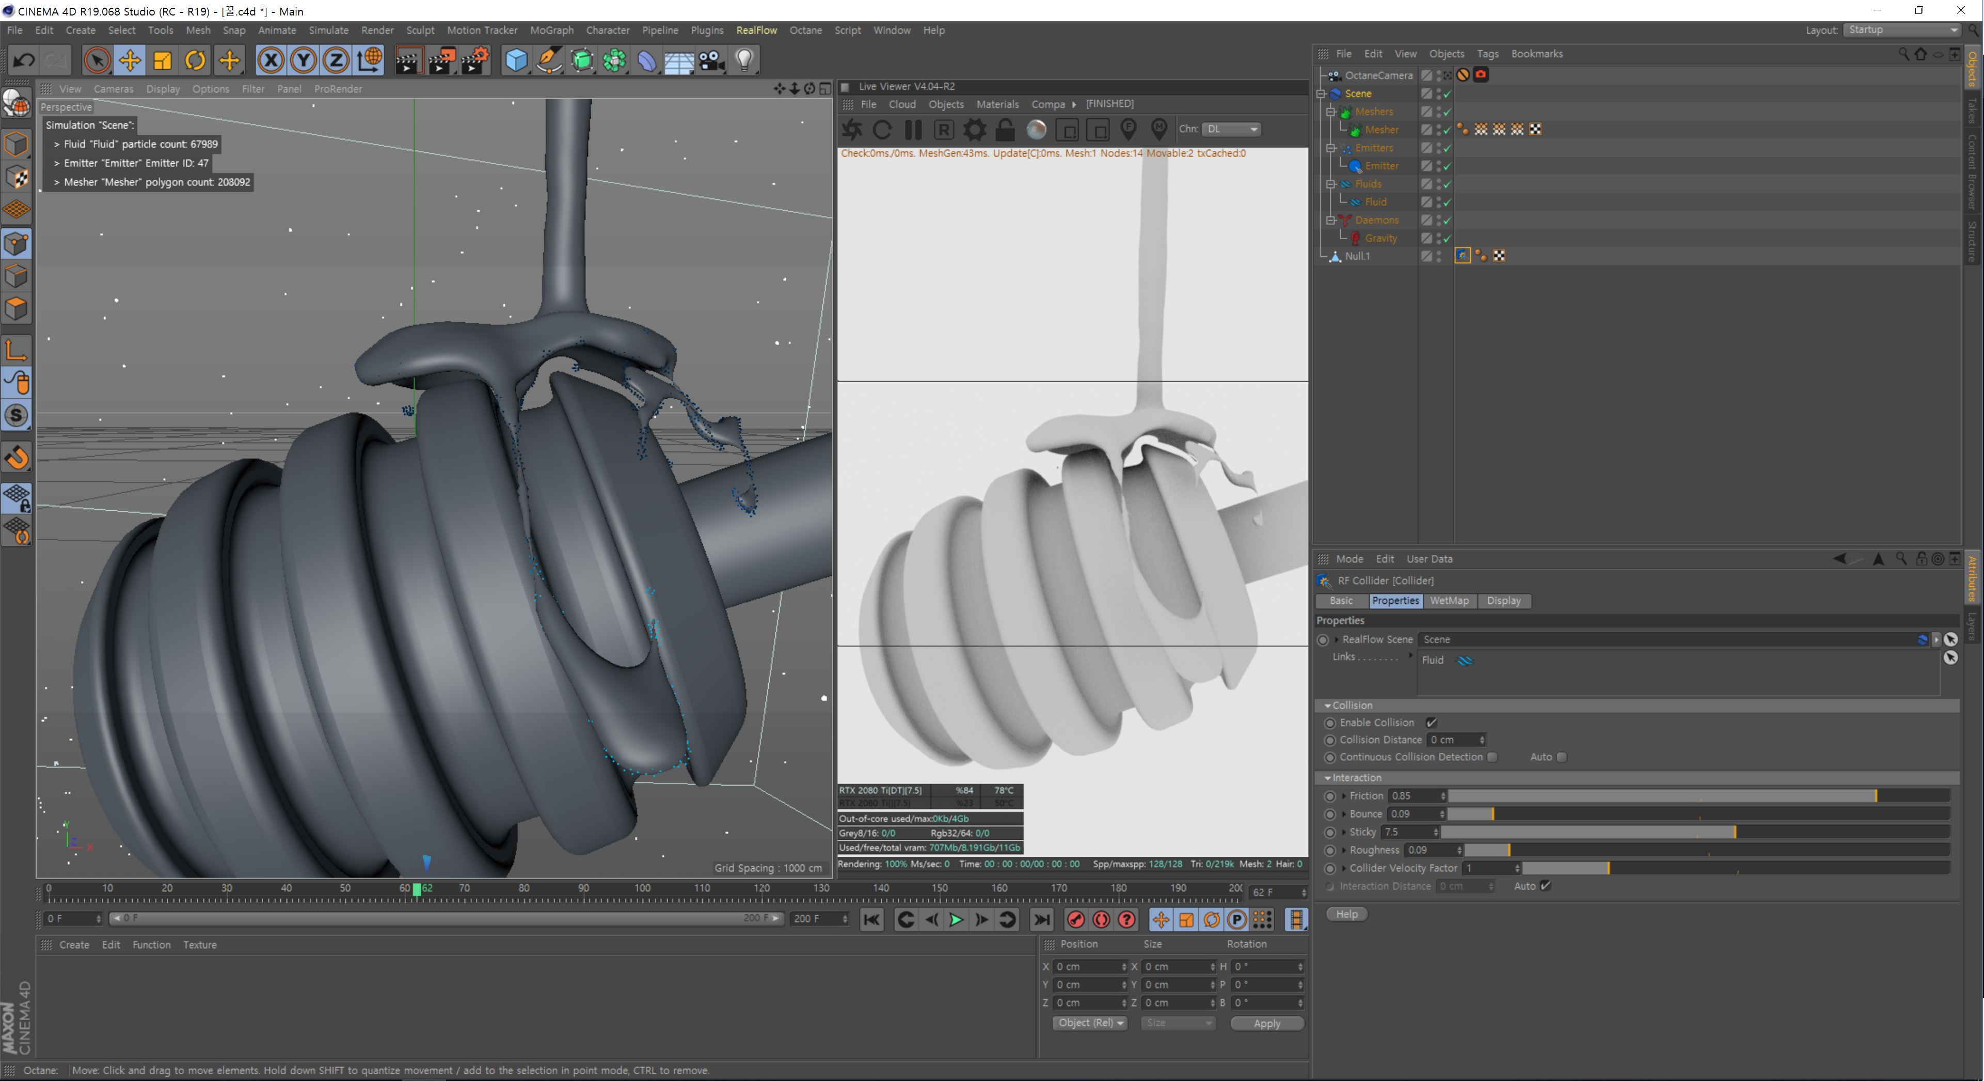Viewport: 1984px width, 1081px height.
Task: Open the MoGraph menu
Action: pos(551,30)
